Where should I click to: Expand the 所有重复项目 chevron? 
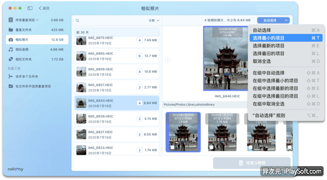coord(38,20)
